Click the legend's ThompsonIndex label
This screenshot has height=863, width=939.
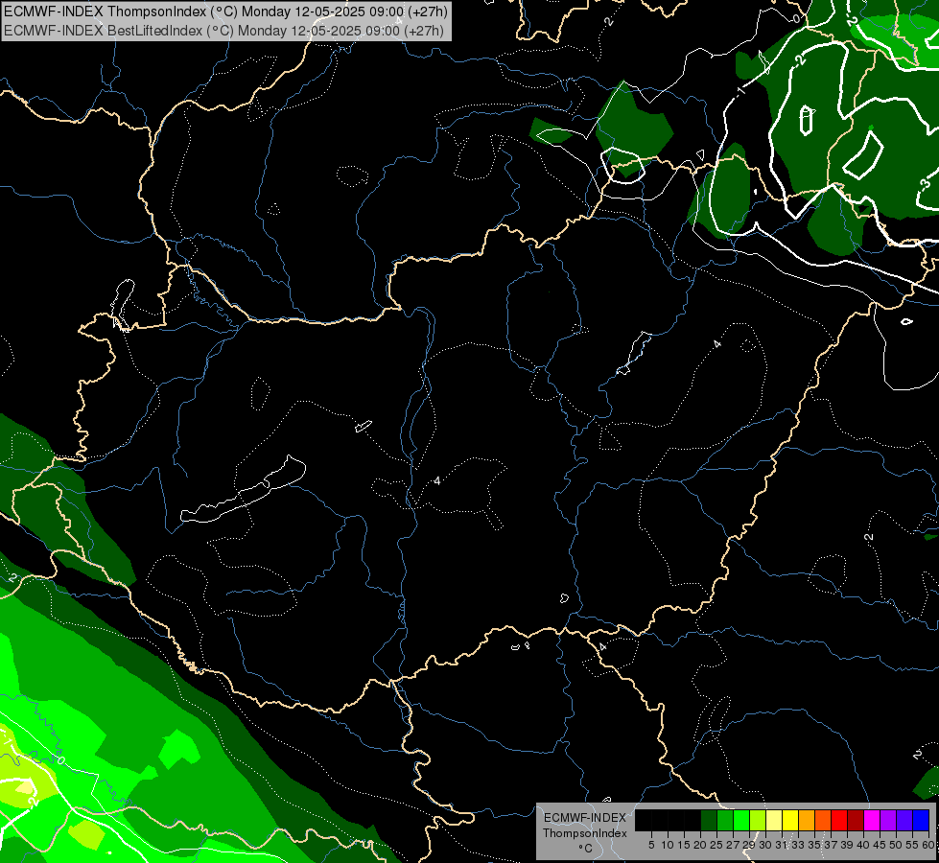585,833
